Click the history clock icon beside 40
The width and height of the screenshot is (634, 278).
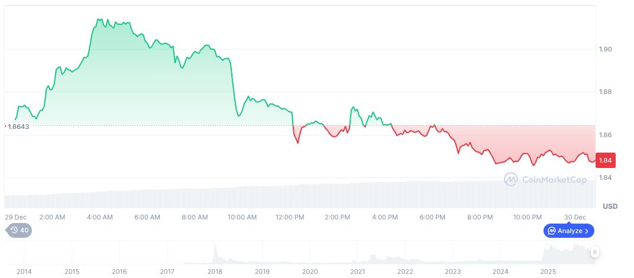pos(15,231)
